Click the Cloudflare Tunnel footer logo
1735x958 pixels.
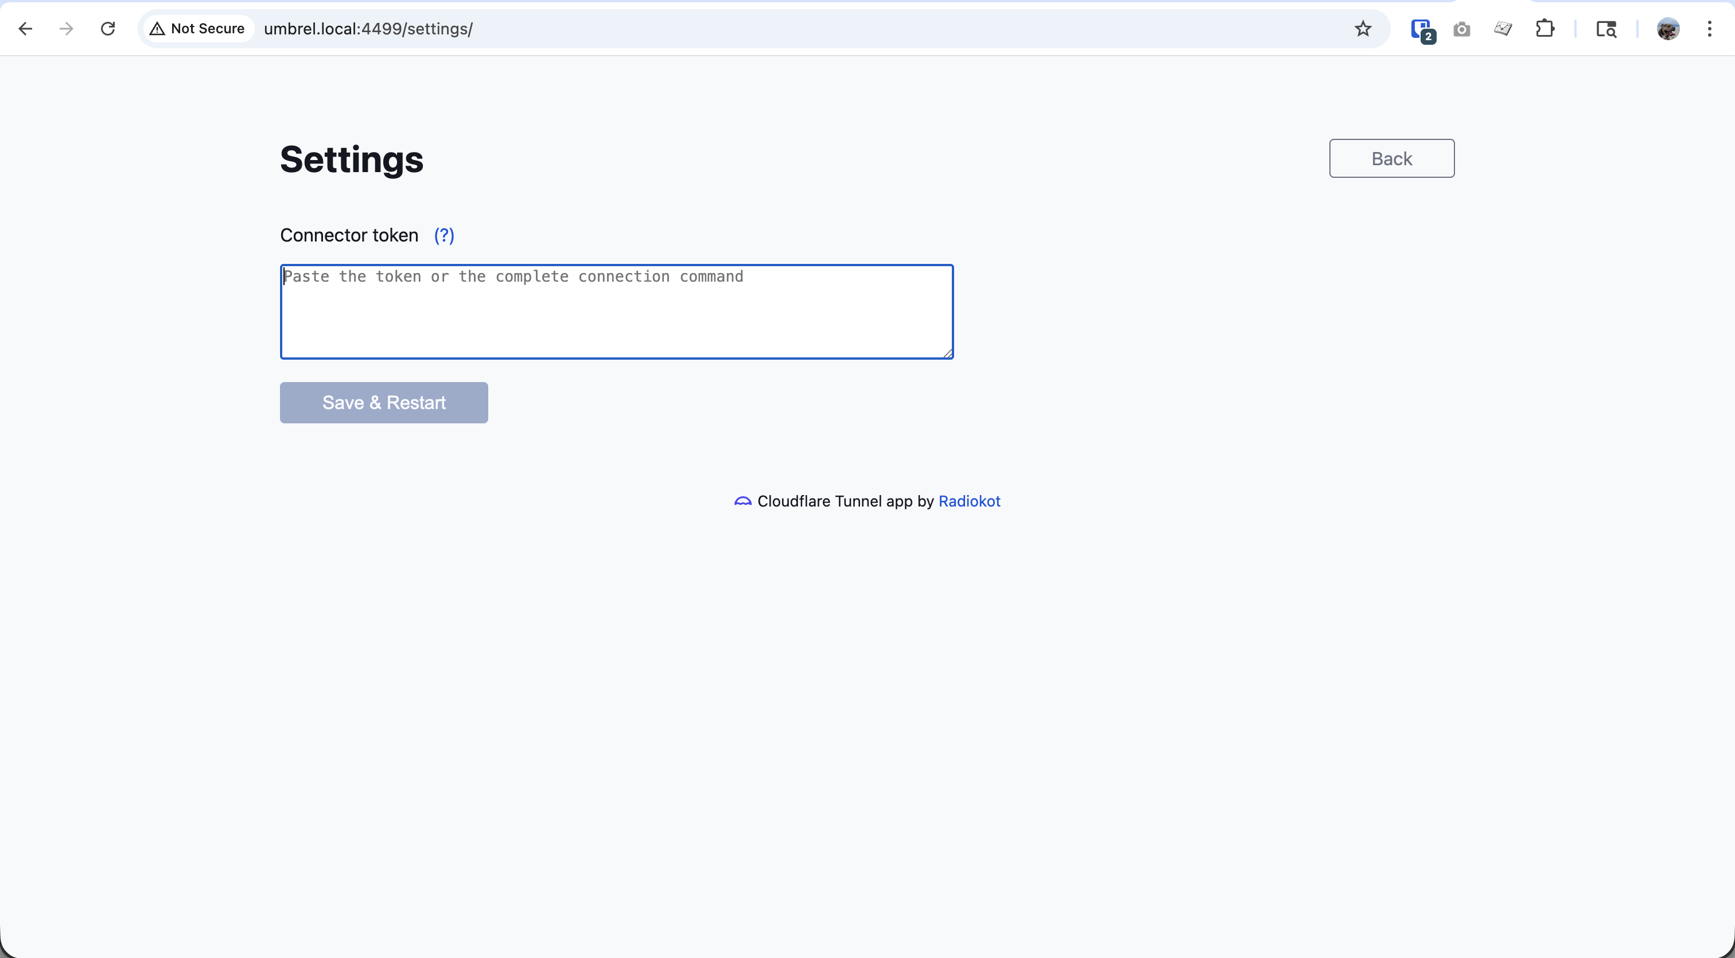click(742, 501)
